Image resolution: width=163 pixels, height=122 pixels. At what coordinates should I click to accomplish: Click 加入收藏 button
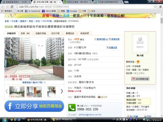point(132,116)
